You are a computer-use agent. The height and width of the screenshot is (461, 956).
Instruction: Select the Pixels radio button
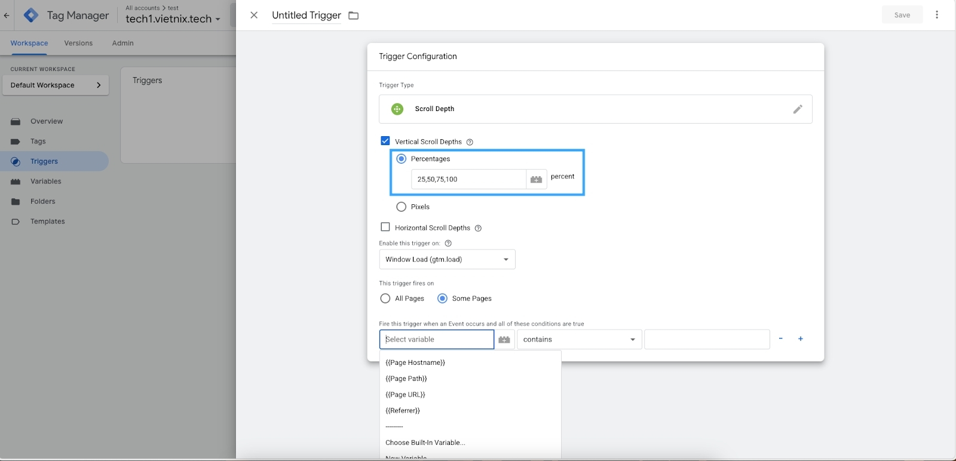pos(402,207)
